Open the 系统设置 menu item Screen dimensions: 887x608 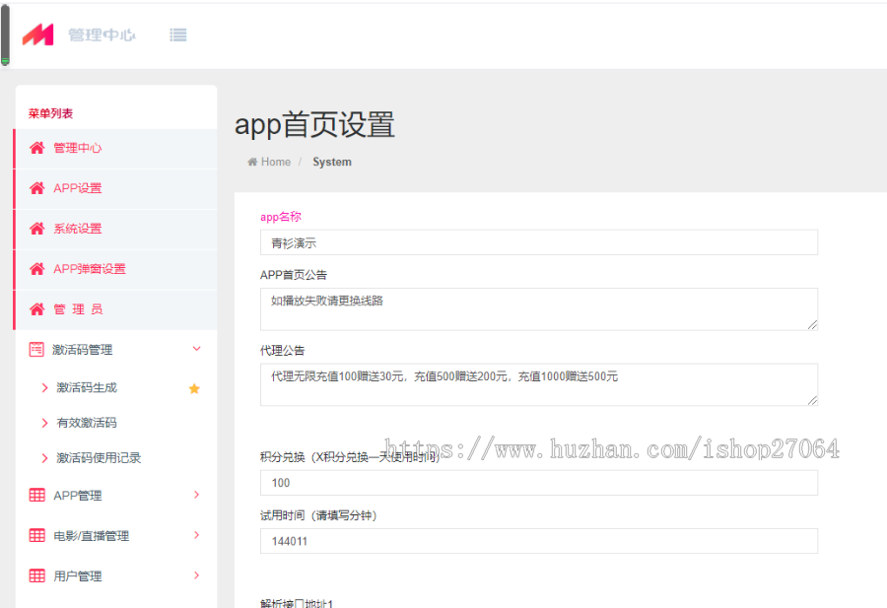[x=116, y=229]
